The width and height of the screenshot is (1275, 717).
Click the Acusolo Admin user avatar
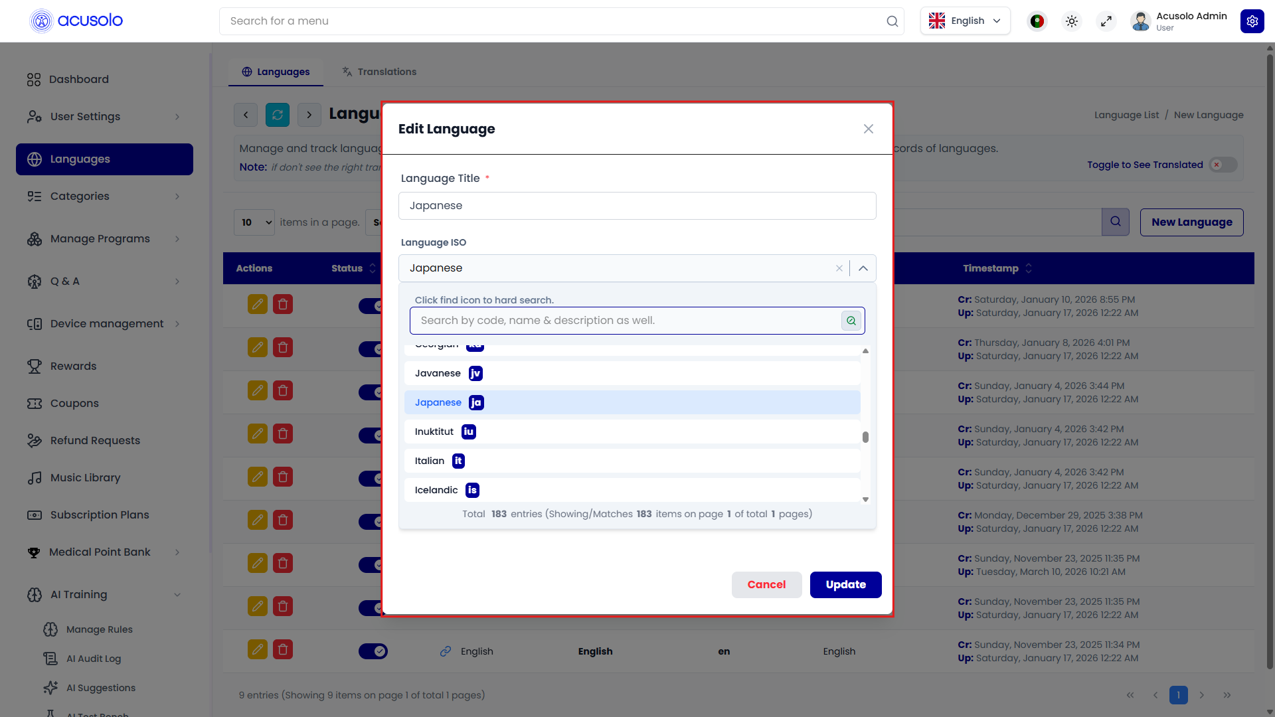pyautogui.click(x=1140, y=21)
